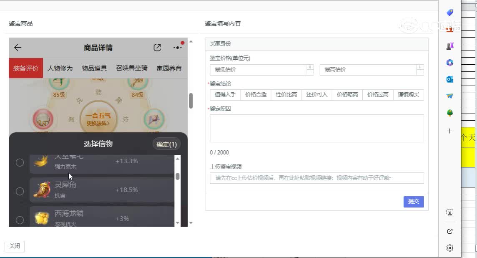This screenshot has height=258, width=477.
Task: Submit the appraisal with 提交 button
Action: point(414,202)
